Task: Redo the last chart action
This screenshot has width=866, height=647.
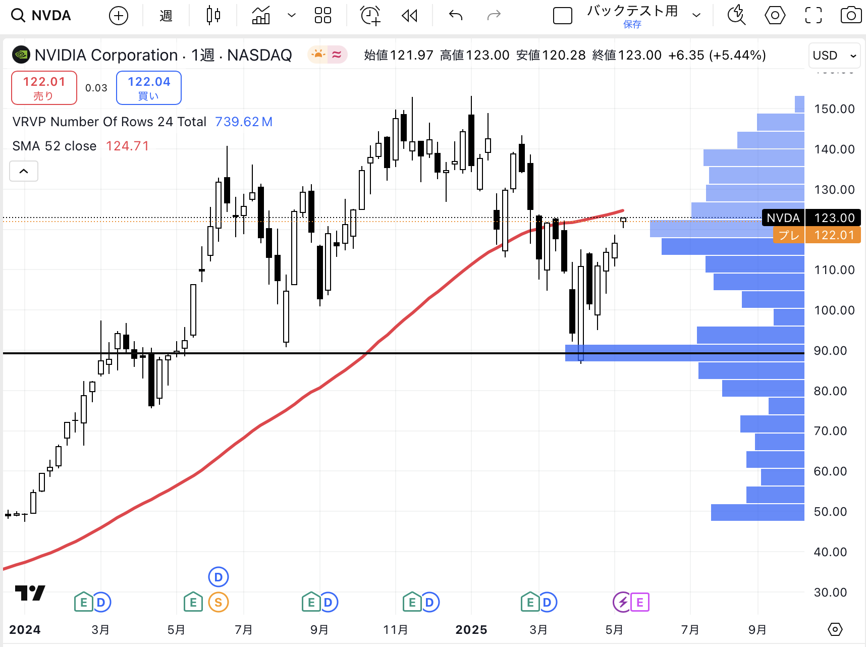Action: (x=494, y=16)
